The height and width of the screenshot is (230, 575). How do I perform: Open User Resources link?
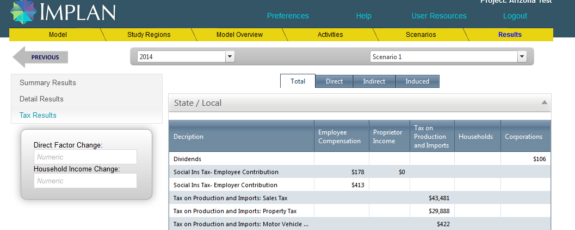coord(439,16)
